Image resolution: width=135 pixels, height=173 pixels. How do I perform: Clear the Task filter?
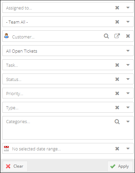tap(117, 65)
